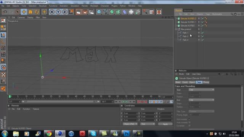
Task: Switch to Polygons mode in left sidebar
Action: (x=3, y=61)
